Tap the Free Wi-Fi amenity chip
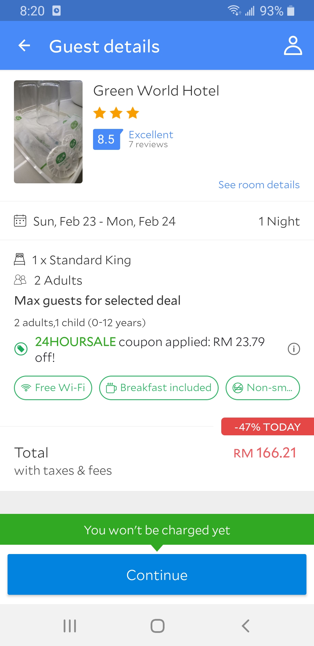Screen dimensions: 314x646 [x=53, y=388]
